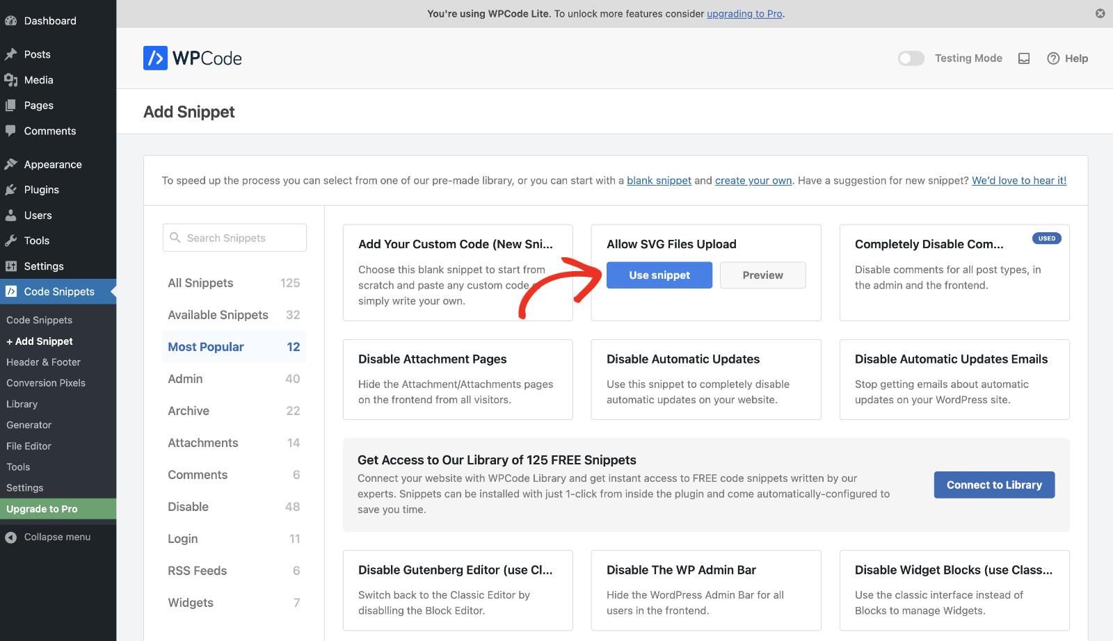
Task: Click the Tools wrench icon
Action: pos(13,241)
